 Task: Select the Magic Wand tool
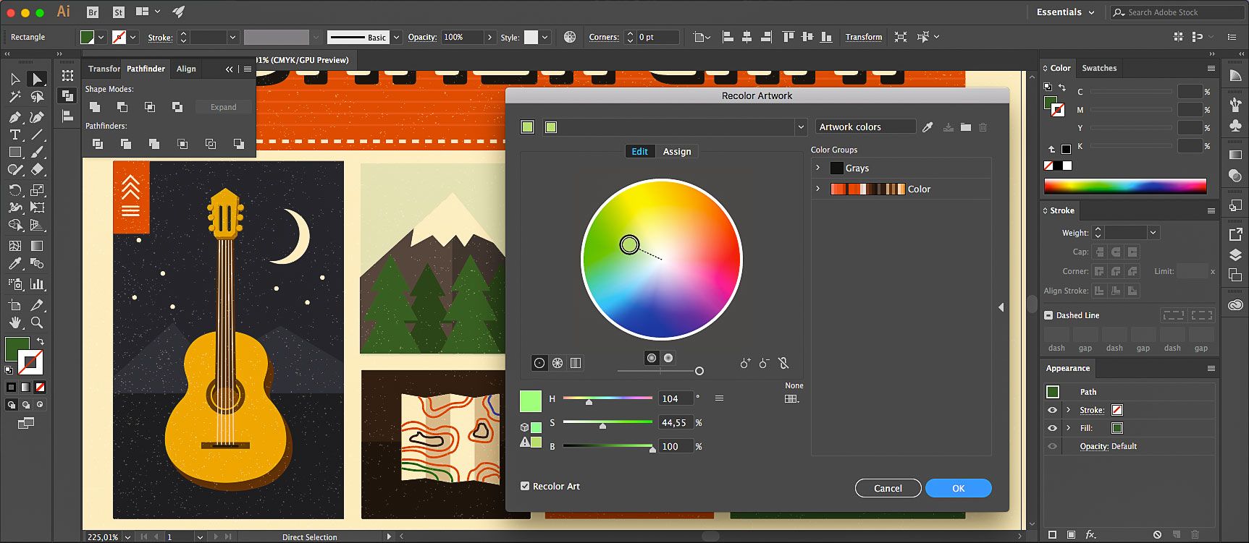coord(14,97)
